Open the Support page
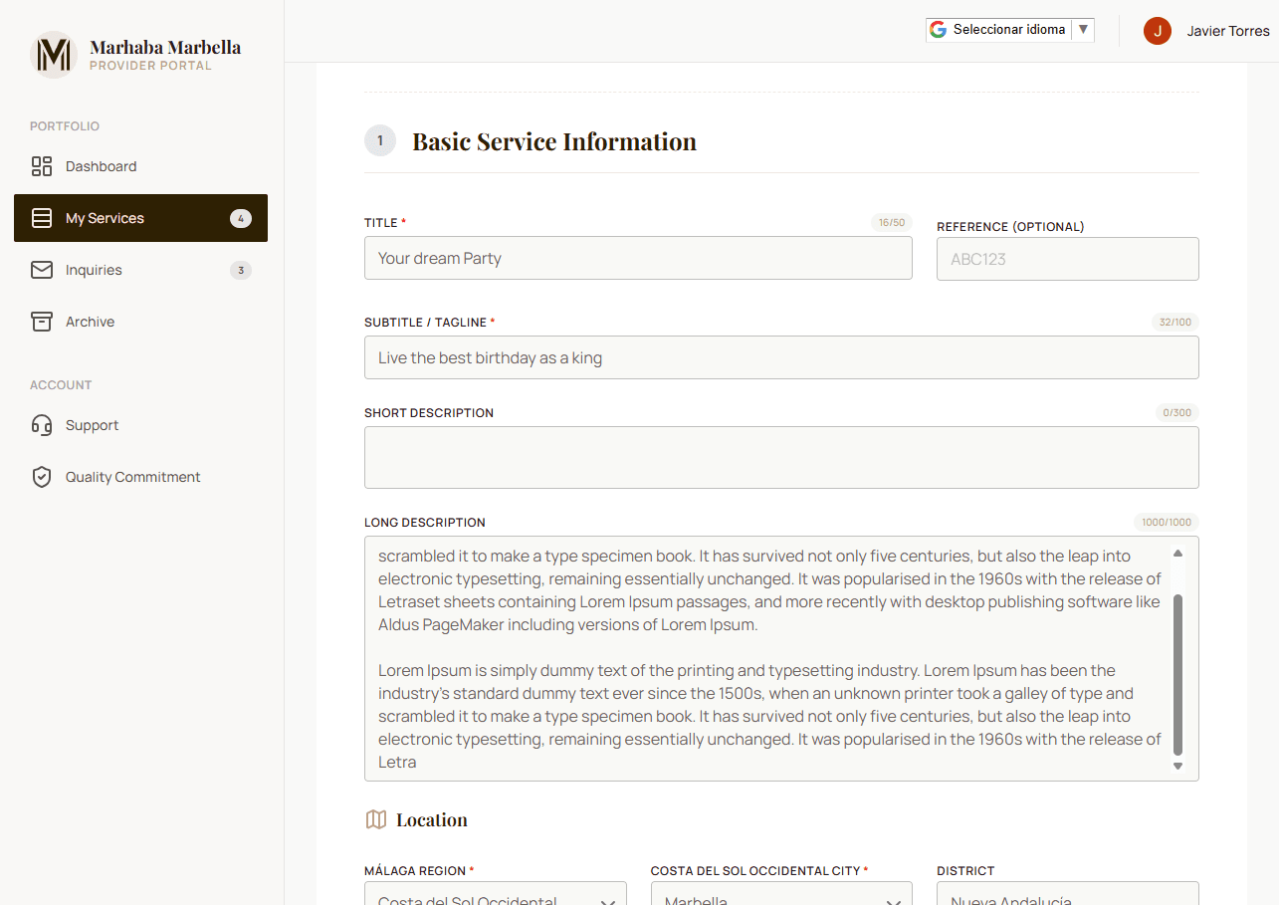Screen dimensions: 1279x905 tap(140, 425)
